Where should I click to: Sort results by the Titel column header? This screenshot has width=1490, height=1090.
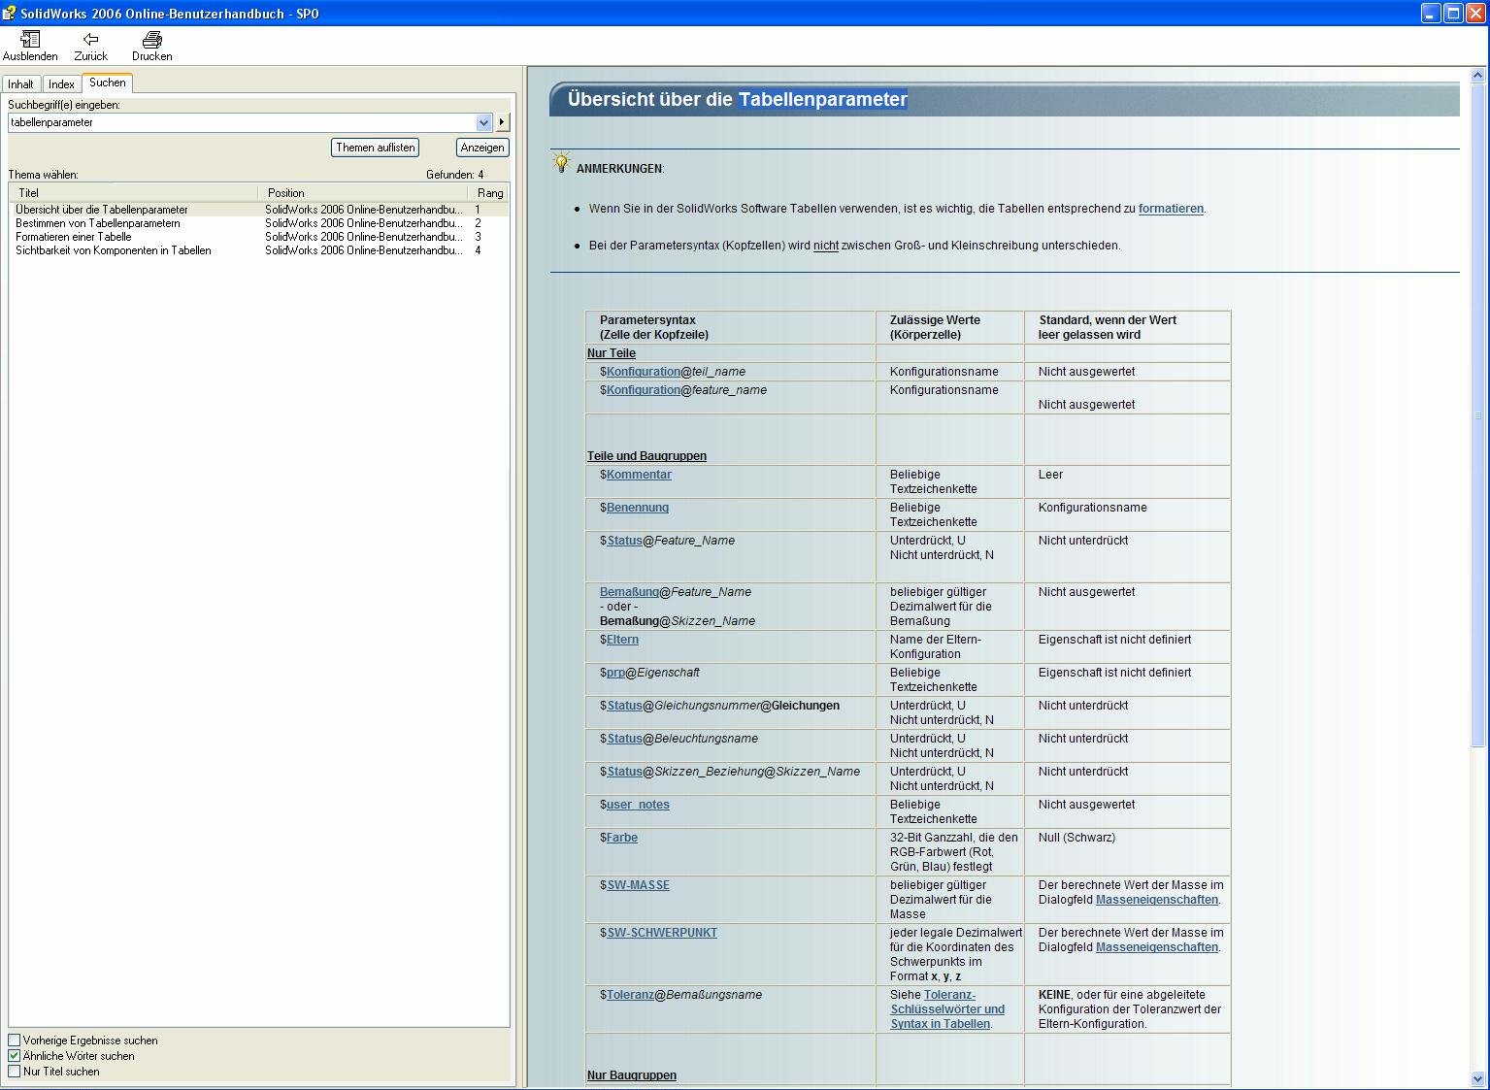[x=133, y=193]
